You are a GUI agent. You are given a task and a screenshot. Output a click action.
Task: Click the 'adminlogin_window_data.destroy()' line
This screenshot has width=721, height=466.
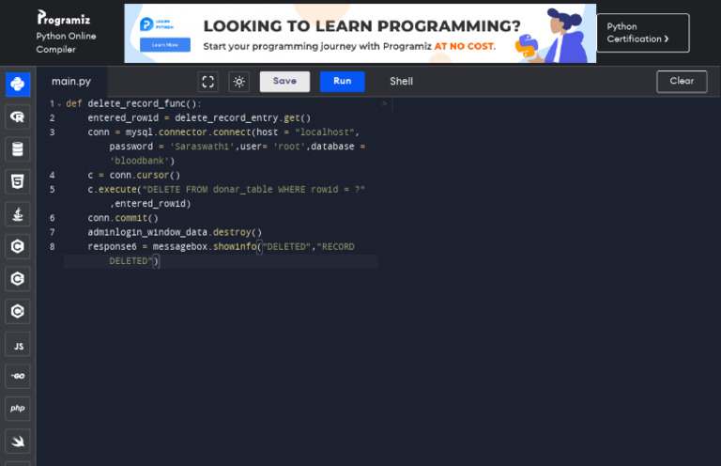click(175, 232)
